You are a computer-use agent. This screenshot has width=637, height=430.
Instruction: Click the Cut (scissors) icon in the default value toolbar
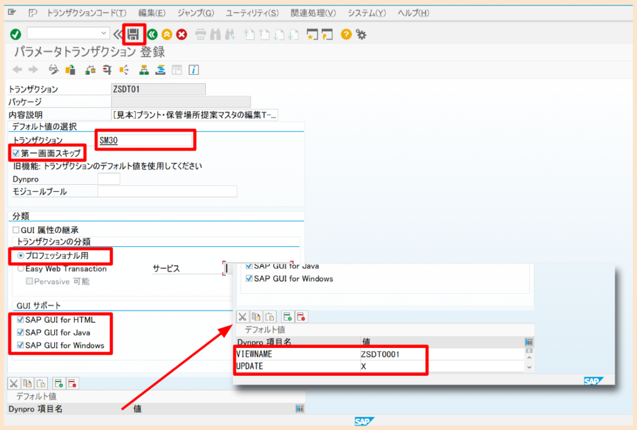point(243,317)
